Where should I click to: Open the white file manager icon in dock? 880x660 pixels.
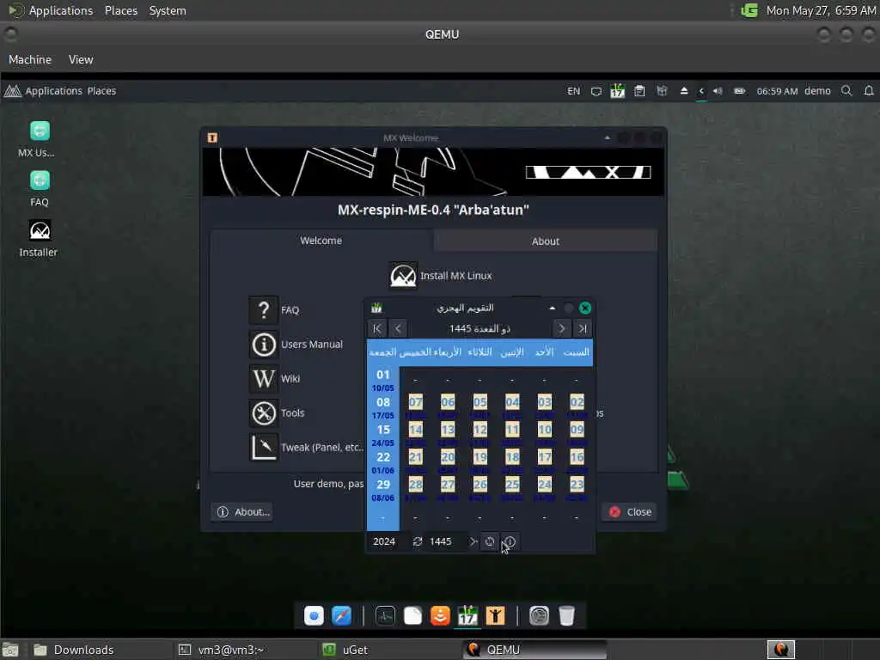[x=412, y=615]
